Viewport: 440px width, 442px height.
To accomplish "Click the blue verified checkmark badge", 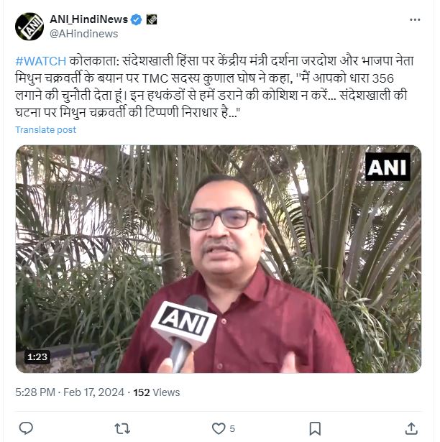I will tap(137, 19).
